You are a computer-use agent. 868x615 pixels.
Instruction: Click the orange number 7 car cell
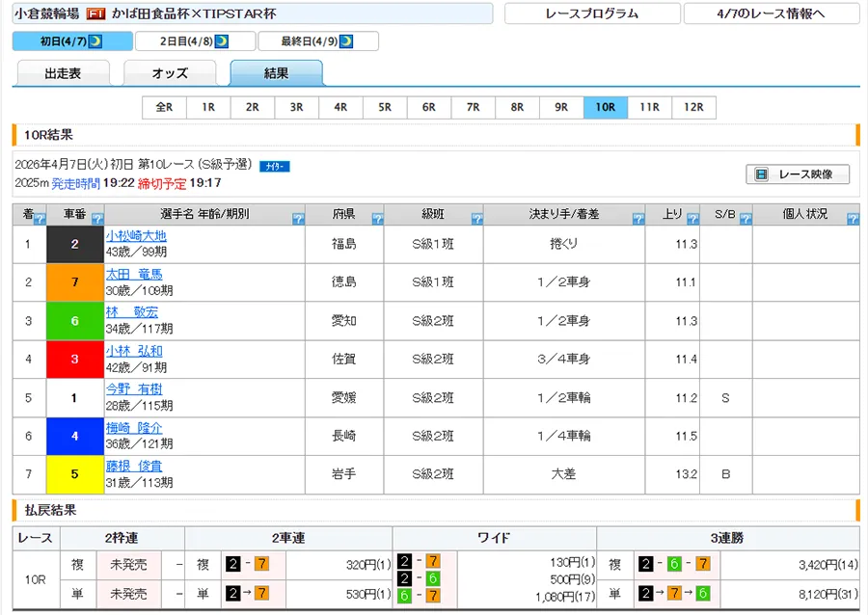(x=74, y=282)
